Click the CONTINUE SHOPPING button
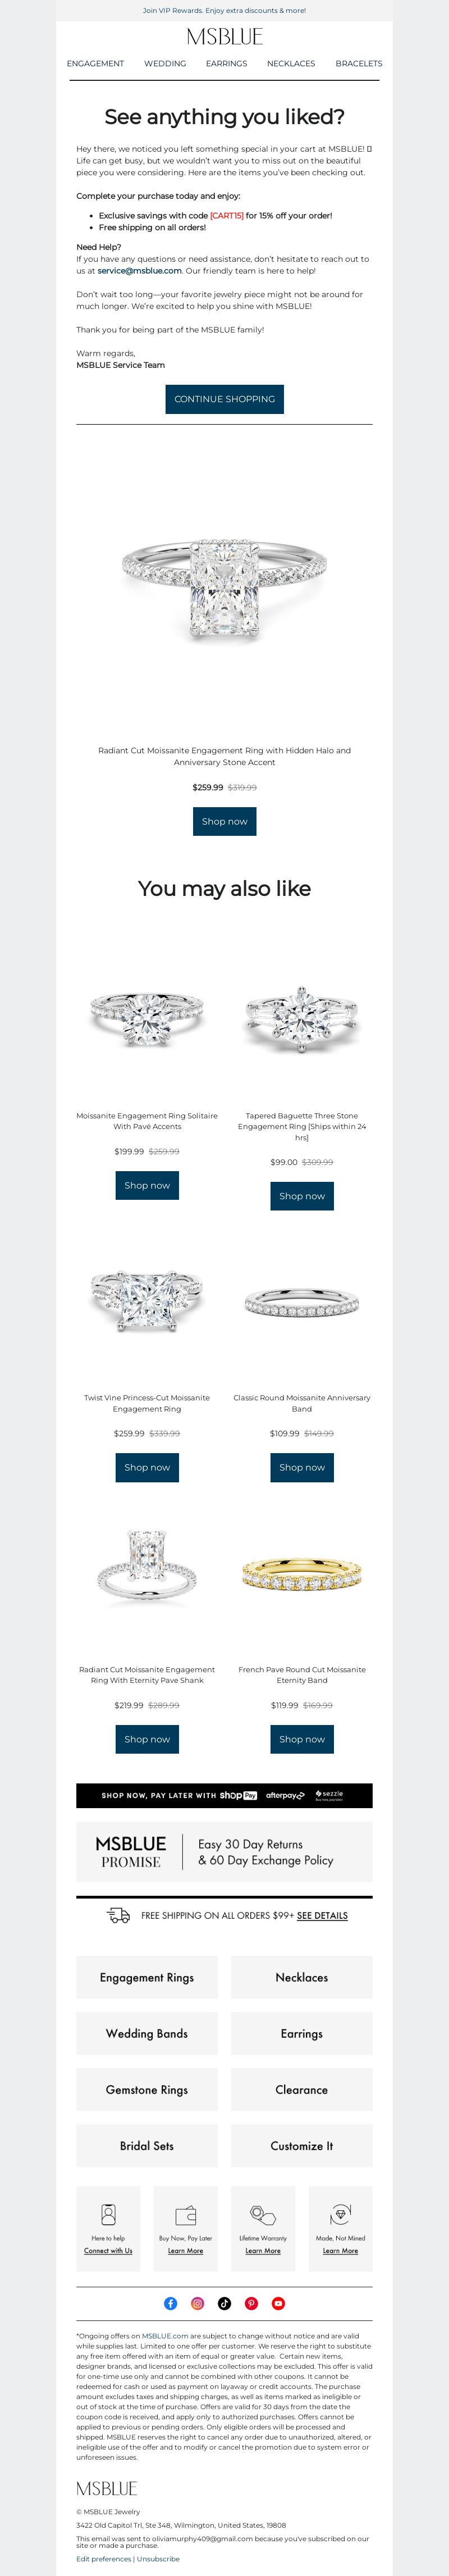Image resolution: width=449 pixels, height=2576 pixels. [x=225, y=399]
